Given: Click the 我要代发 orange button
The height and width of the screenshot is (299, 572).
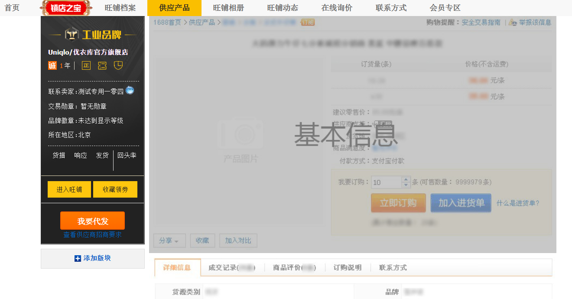Looking at the screenshot, I should (92, 221).
